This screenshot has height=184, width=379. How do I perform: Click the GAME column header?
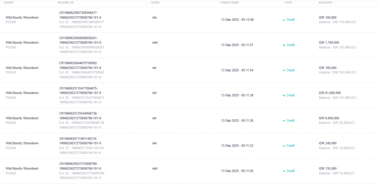coord(9,3)
